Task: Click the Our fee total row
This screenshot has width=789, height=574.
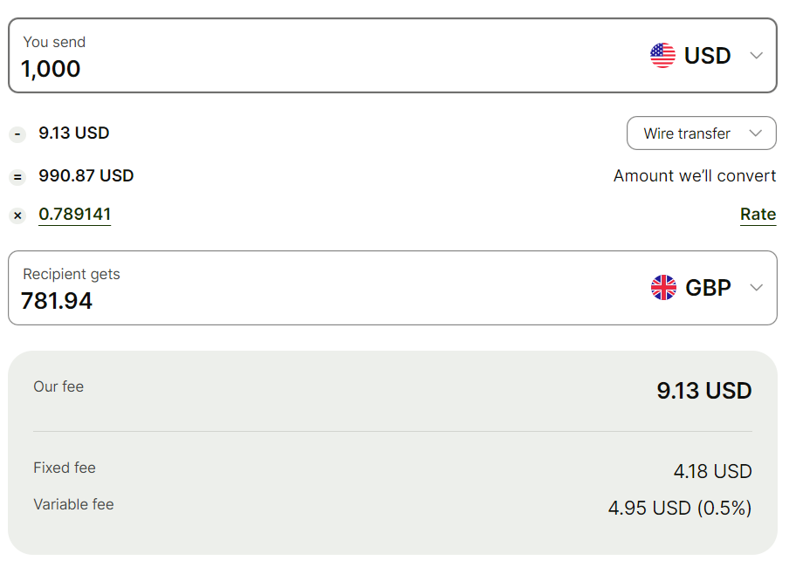Action: 392,390
